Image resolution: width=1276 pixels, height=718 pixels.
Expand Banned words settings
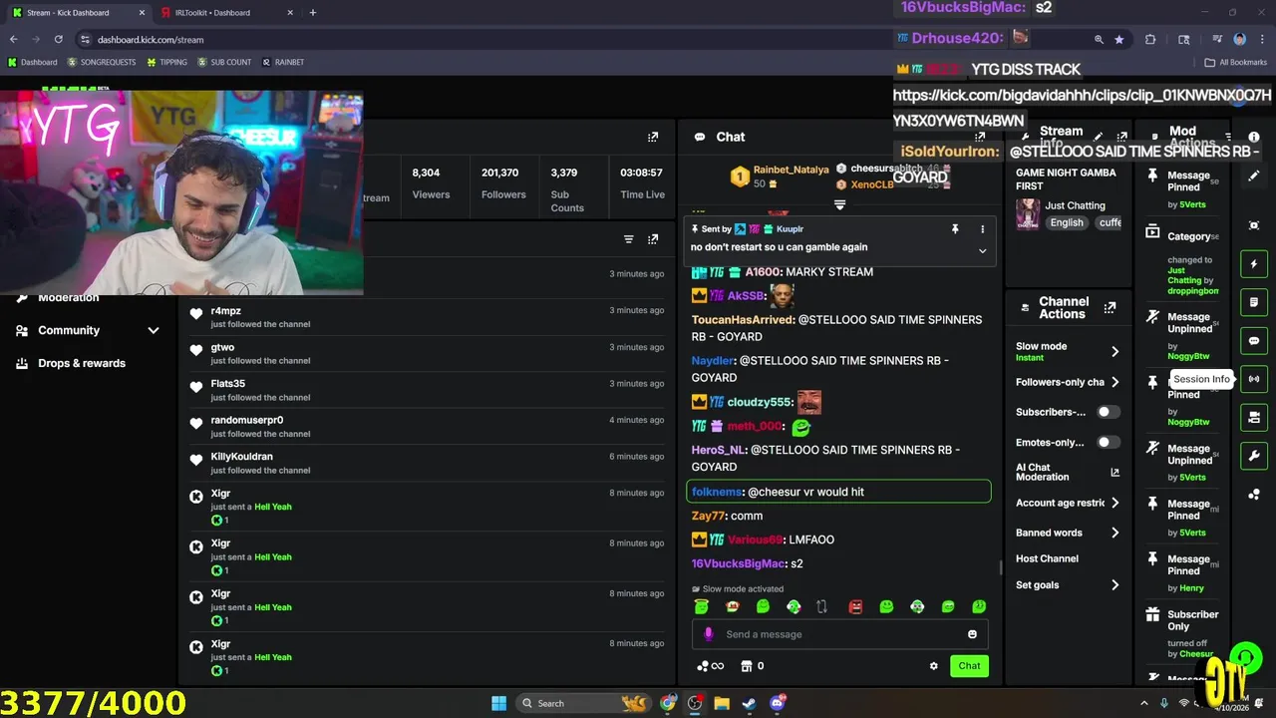tap(1115, 533)
